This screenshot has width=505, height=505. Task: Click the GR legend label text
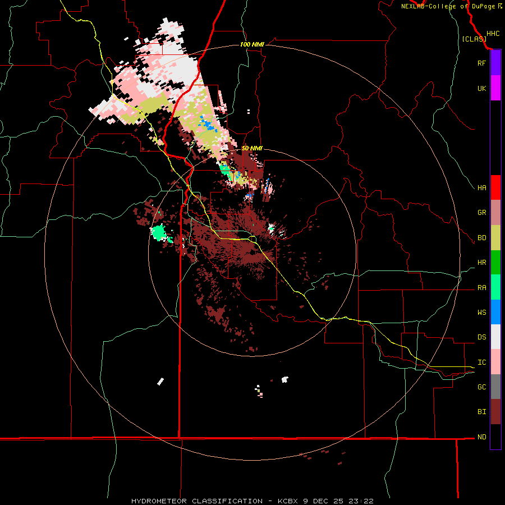click(481, 213)
